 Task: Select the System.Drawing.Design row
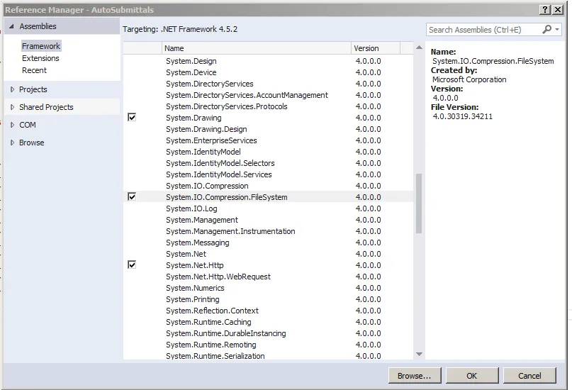coord(268,129)
